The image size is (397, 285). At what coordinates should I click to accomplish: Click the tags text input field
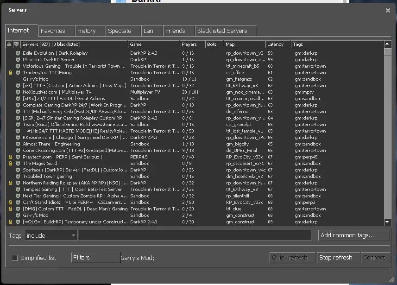tap(195, 235)
